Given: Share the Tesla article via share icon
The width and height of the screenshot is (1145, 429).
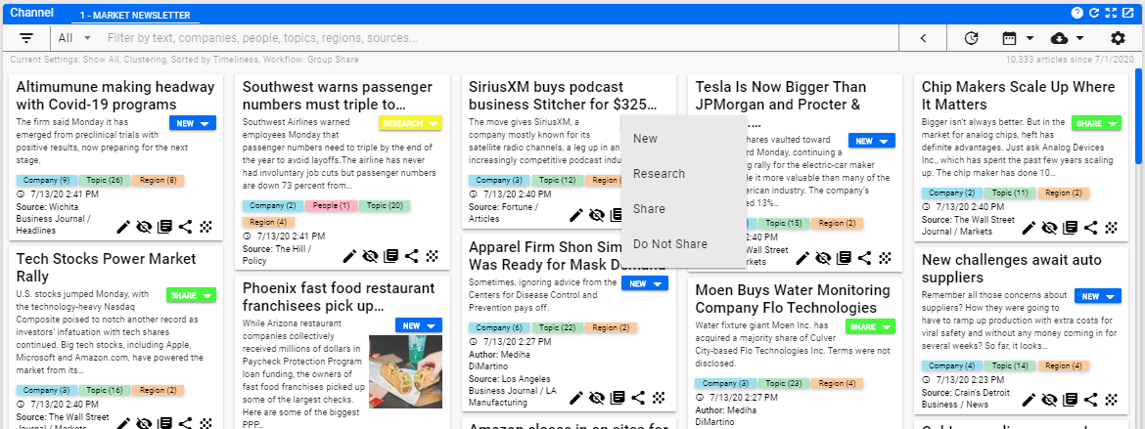Looking at the screenshot, I should pos(864,258).
